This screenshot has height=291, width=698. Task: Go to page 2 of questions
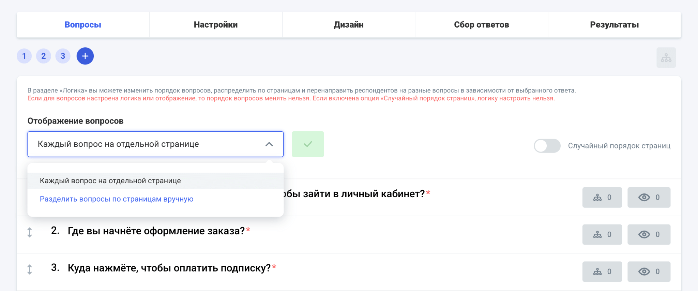[44, 56]
